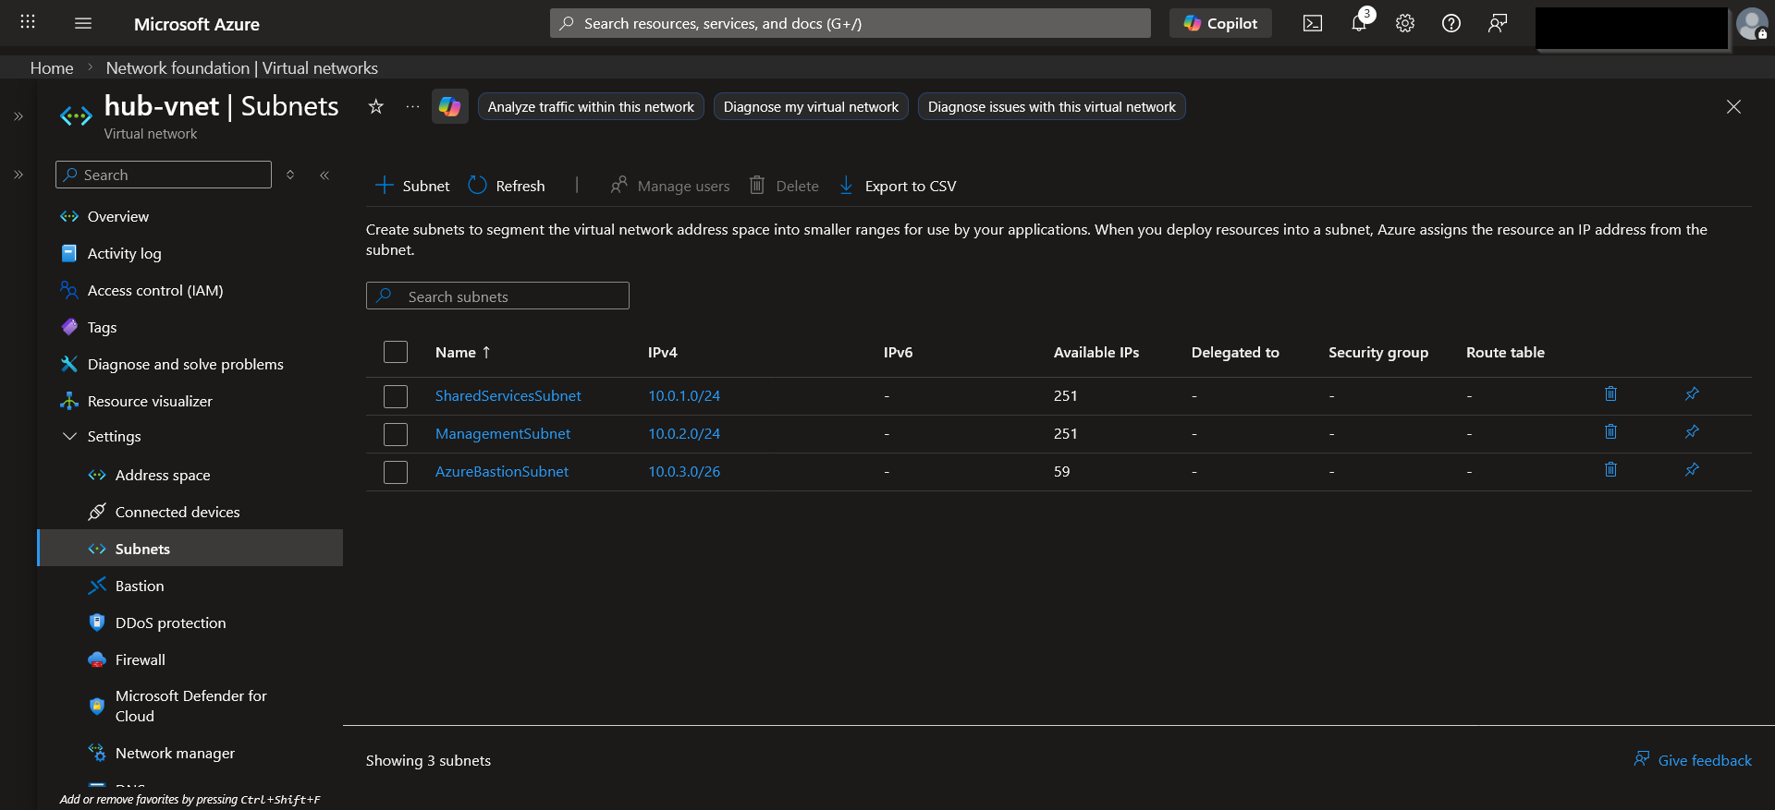Delete SharedServicesSubnet via trash icon
1775x810 pixels.
pos(1610,394)
